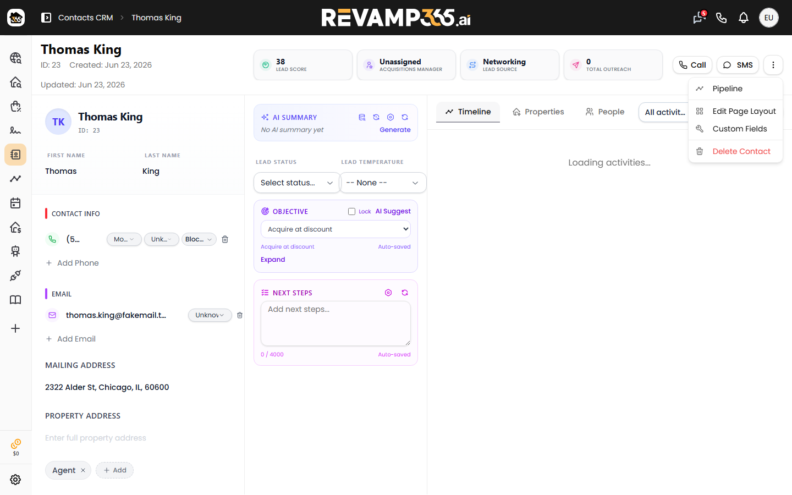Open the integrations plug sidebar icon

(x=15, y=276)
